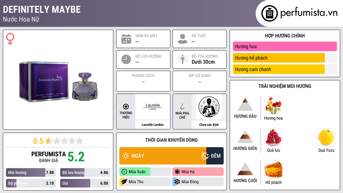Click the Hương Đầu pyramid icon
Viewport: 343px width, 193px height.
click(245, 105)
